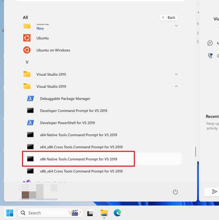The image size is (219, 220).
Task: Click the x64_x86 Cross Tools Command Prompt icon
Action: pyautogui.click(x=30, y=147)
